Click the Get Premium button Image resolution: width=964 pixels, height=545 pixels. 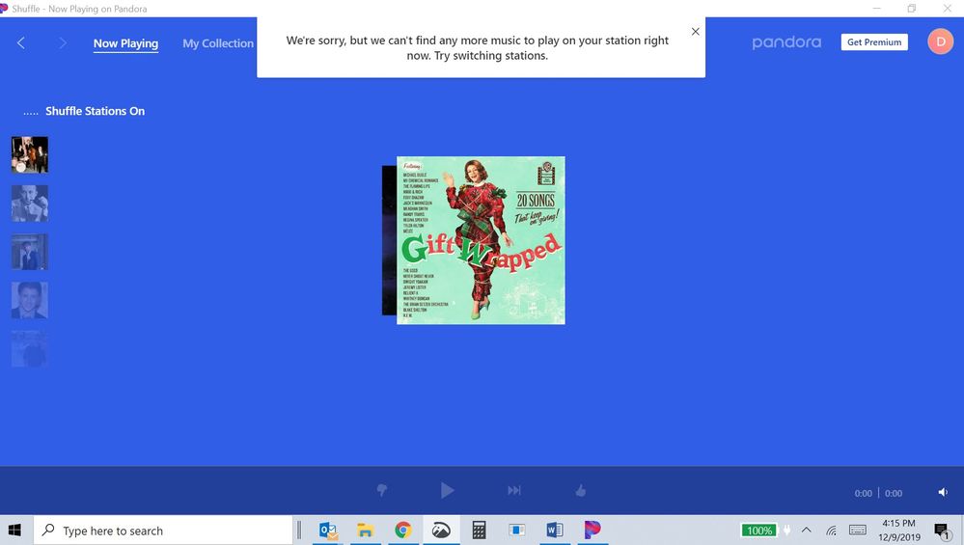click(x=874, y=41)
